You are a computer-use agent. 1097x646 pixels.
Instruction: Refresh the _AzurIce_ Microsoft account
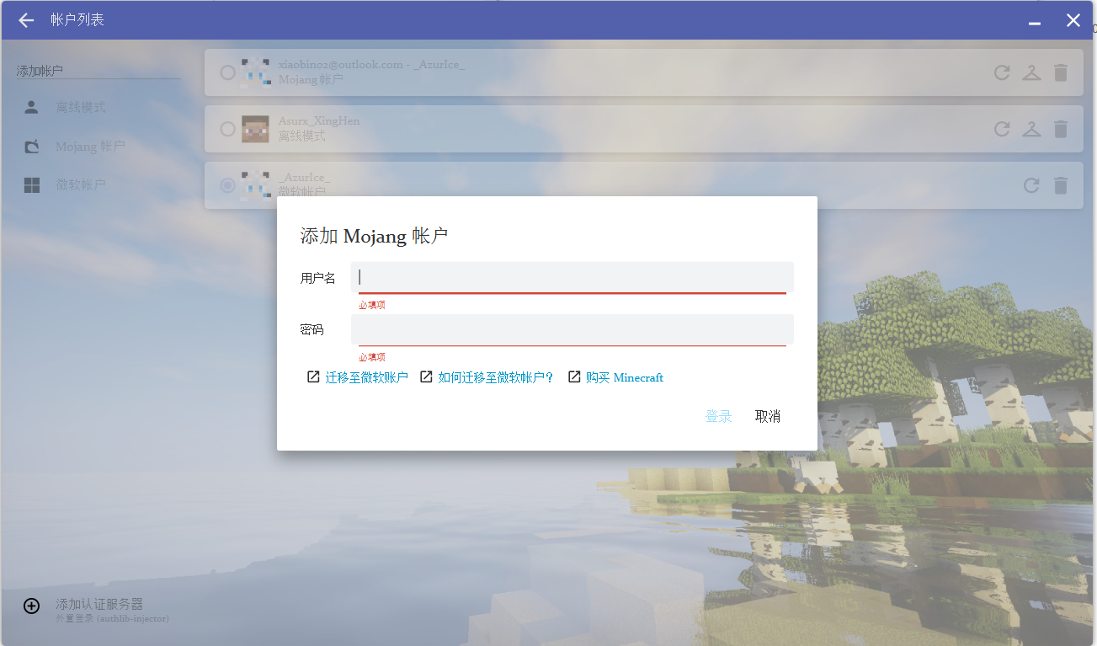click(x=1031, y=185)
